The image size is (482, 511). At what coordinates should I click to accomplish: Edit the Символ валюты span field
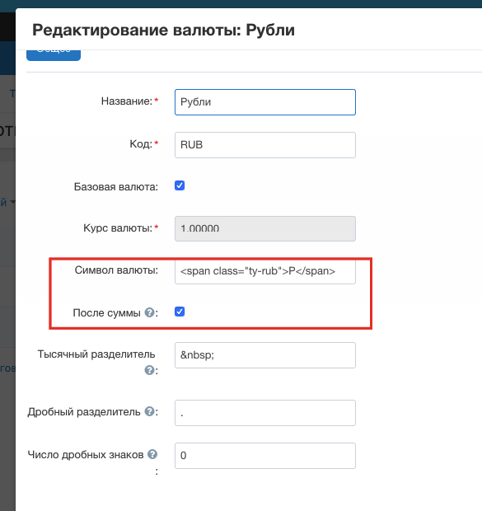(265, 271)
